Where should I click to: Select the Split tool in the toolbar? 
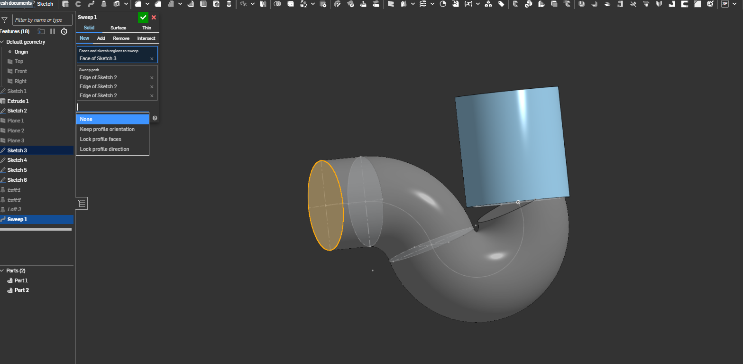(x=291, y=4)
